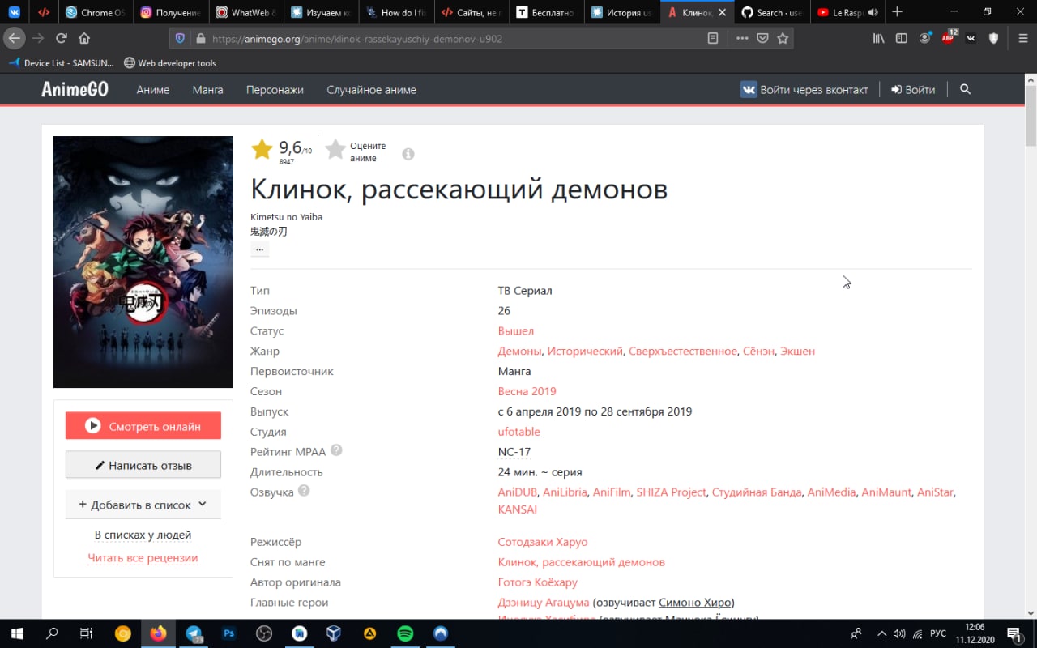Open Firefox library icon
The image size is (1037, 648).
tap(878, 38)
